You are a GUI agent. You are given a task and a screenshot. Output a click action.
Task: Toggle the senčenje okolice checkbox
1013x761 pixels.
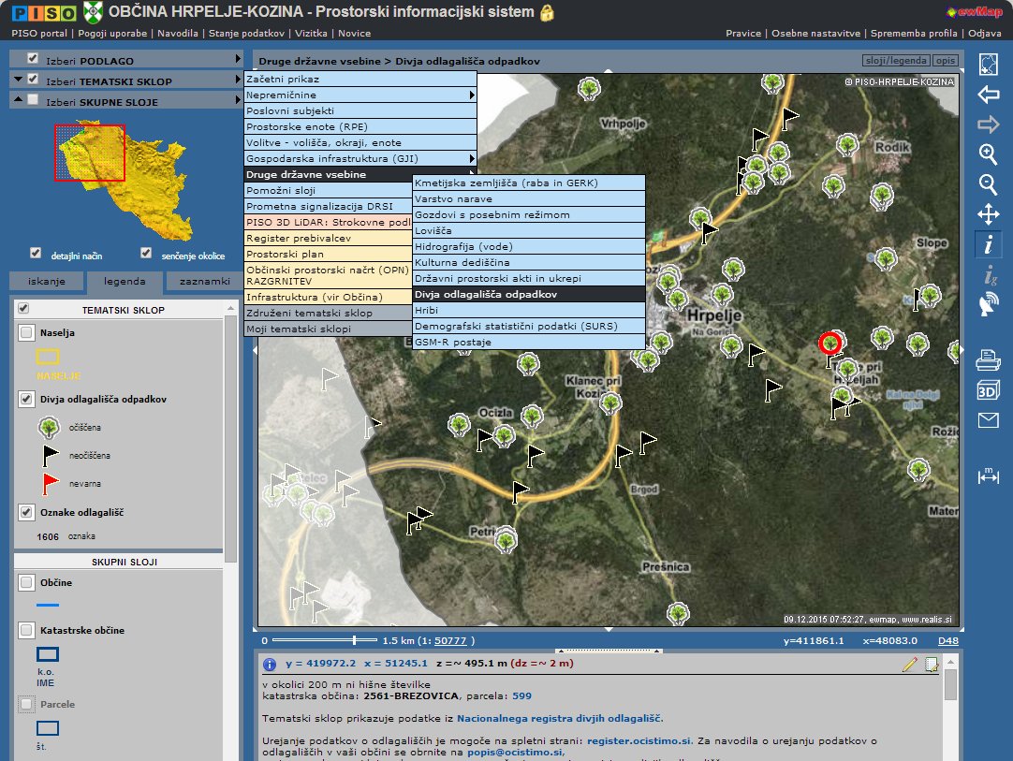click(x=146, y=254)
